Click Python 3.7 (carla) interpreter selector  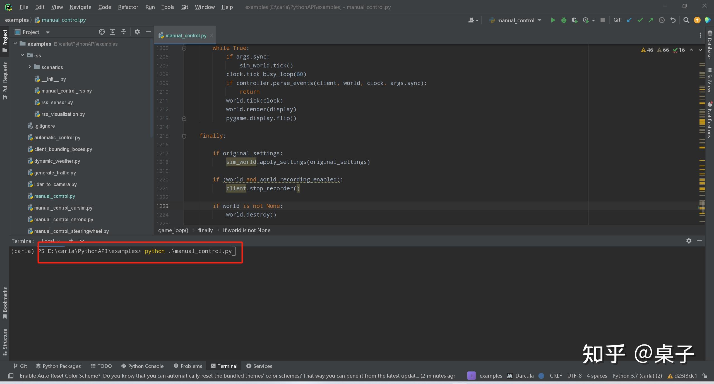pos(637,376)
